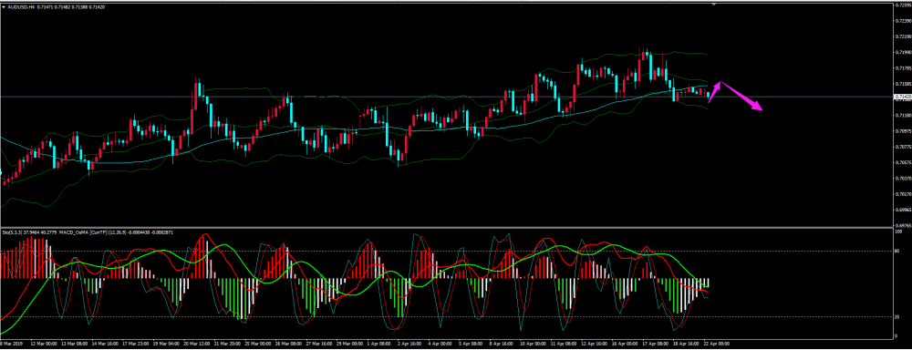Click the 0.70170 price scale label
Screen dimensions: 912x350
coord(903,193)
